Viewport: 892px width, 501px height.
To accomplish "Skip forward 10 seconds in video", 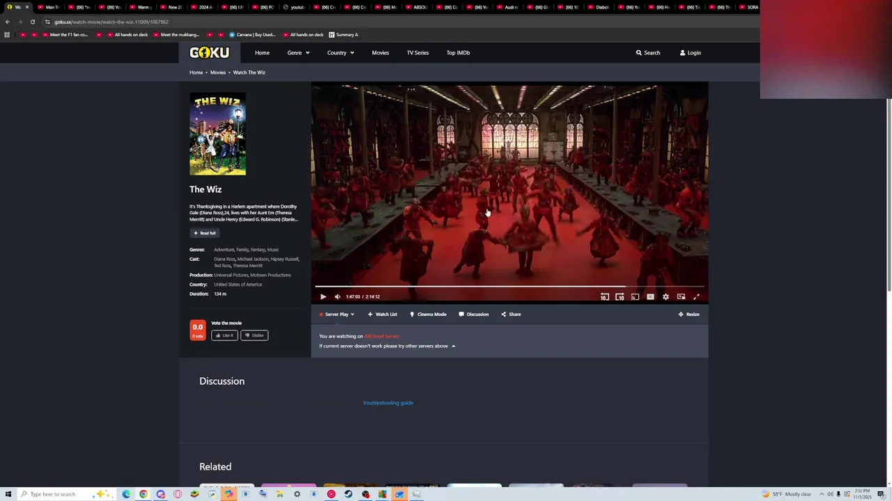I will tap(620, 296).
